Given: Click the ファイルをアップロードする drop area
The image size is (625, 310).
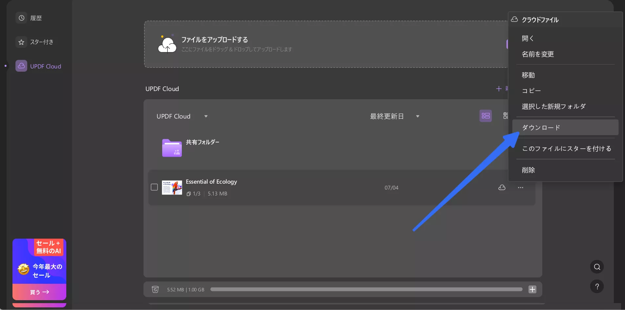Looking at the screenshot, I should click(326, 44).
